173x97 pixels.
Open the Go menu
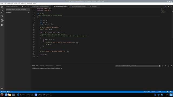pos(19,4)
